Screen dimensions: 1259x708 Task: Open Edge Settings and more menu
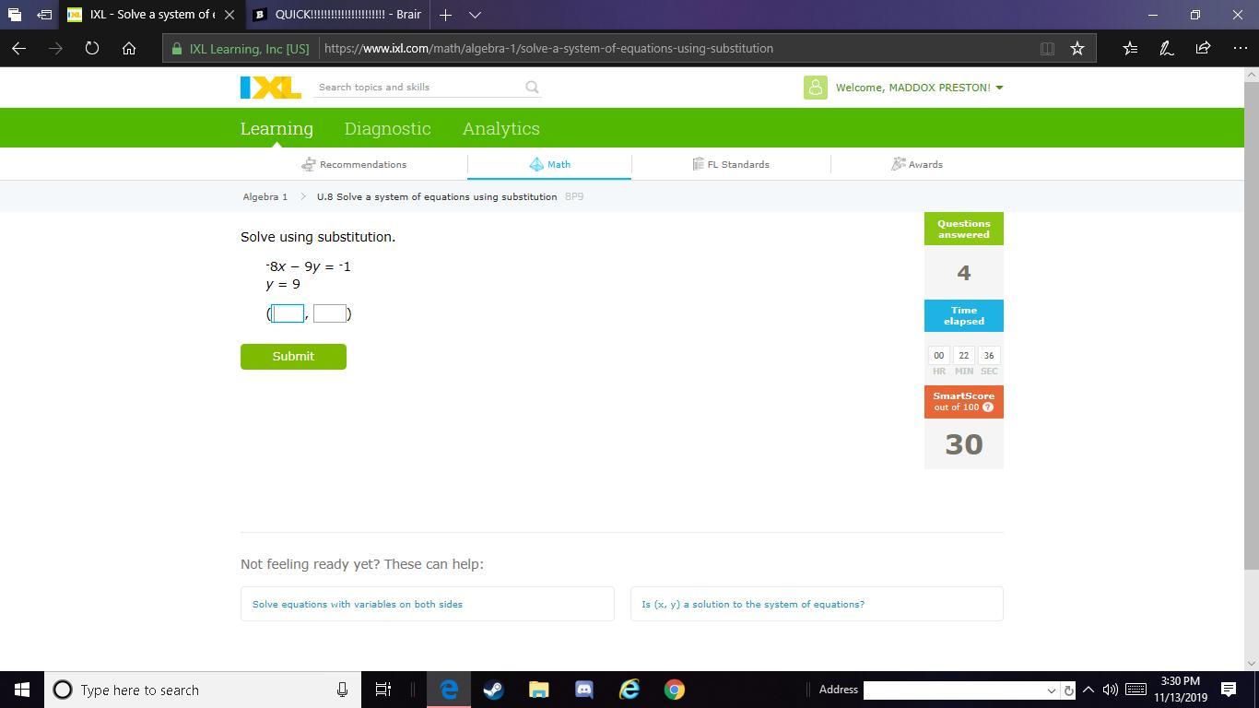[x=1240, y=48]
